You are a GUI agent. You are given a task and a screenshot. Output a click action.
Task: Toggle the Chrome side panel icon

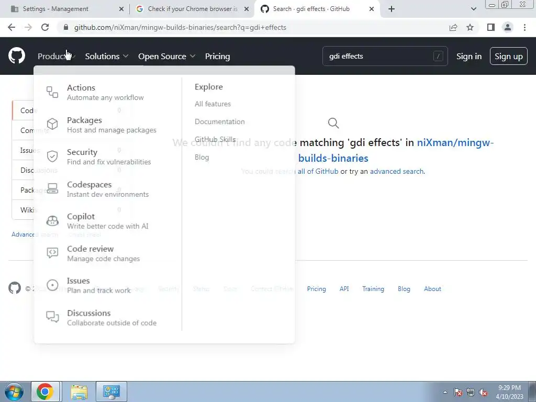[491, 27]
